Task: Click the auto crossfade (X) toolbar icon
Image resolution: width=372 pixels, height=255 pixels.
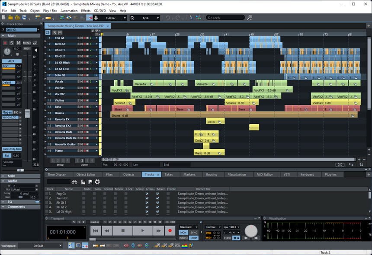Action: [62, 18]
